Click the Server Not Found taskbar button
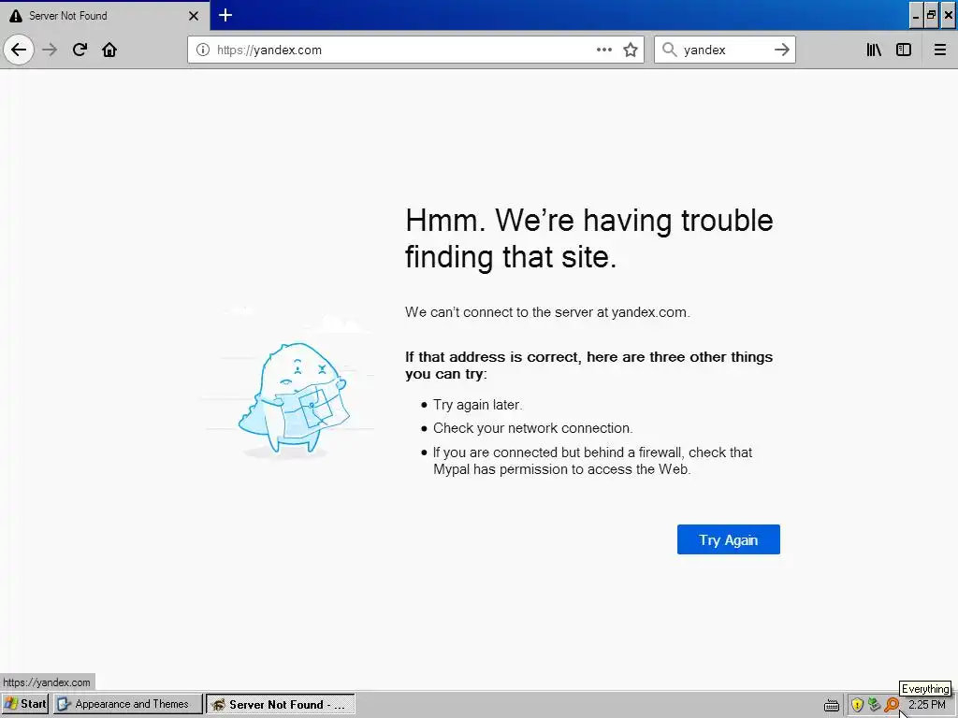The image size is (958, 718). click(281, 704)
